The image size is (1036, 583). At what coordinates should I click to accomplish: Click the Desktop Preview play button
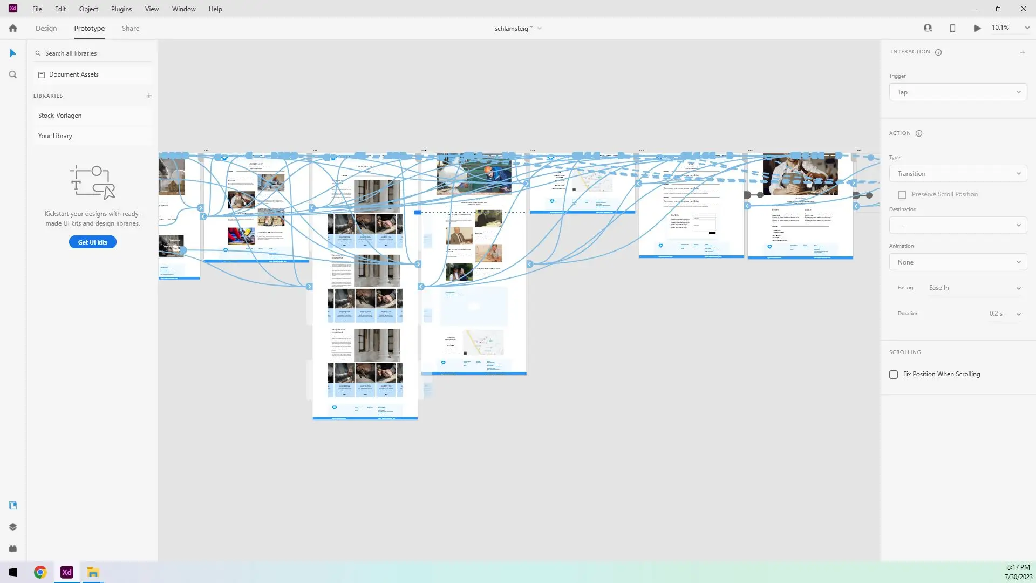[977, 28]
